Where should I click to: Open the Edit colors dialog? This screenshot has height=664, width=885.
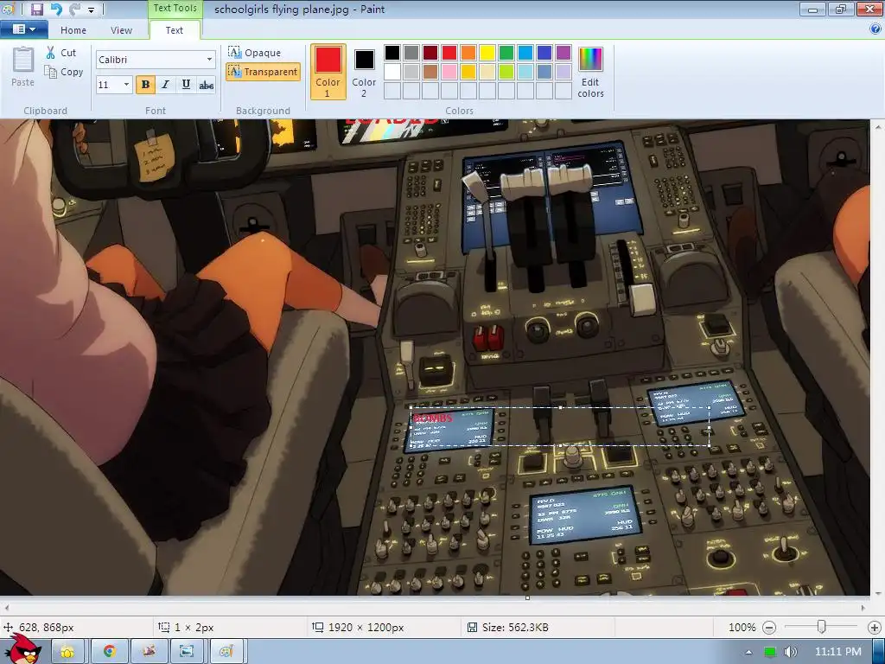[x=590, y=72]
